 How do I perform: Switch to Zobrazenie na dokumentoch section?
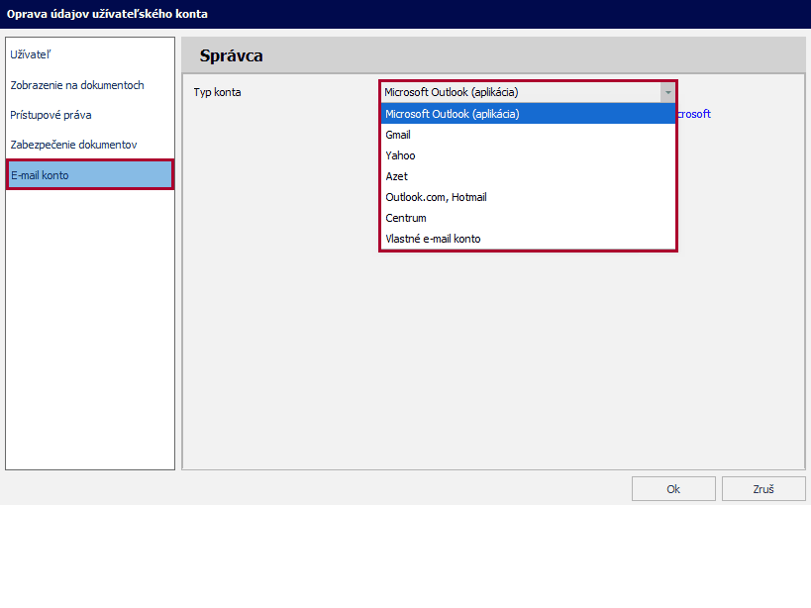(77, 85)
